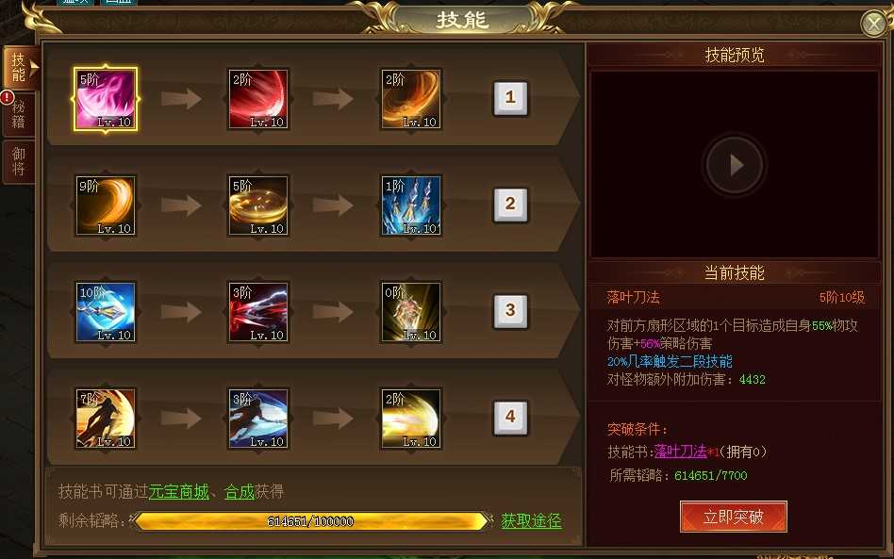Click skill slot button 3
The height and width of the screenshot is (559, 894).
click(510, 311)
